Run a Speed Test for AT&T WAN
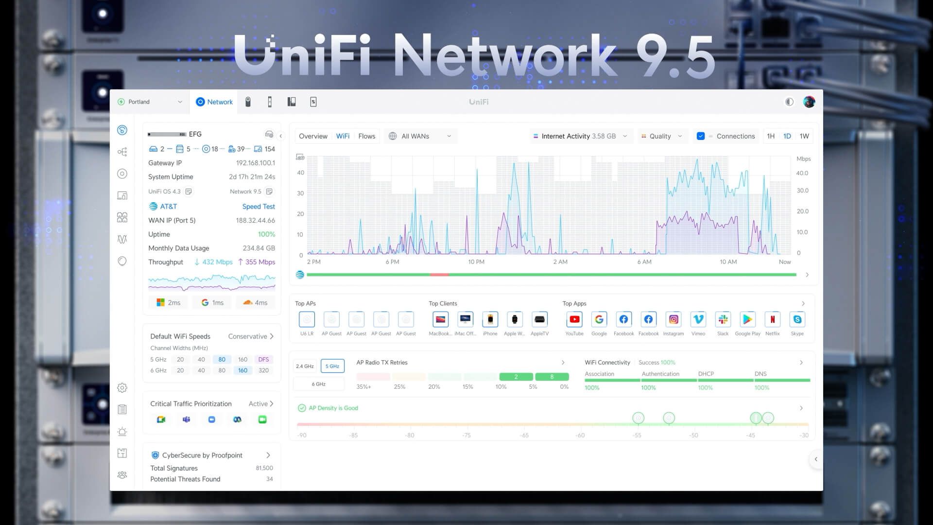The height and width of the screenshot is (525, 933). tap(259, 206)
